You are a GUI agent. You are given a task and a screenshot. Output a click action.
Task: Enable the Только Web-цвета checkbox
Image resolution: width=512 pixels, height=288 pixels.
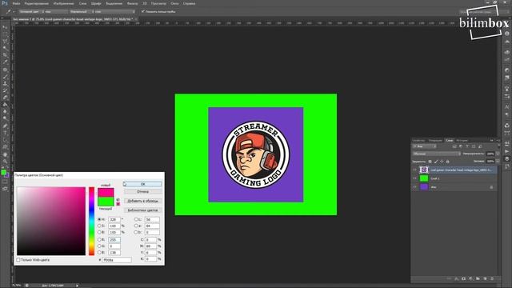tap(18, 260)
